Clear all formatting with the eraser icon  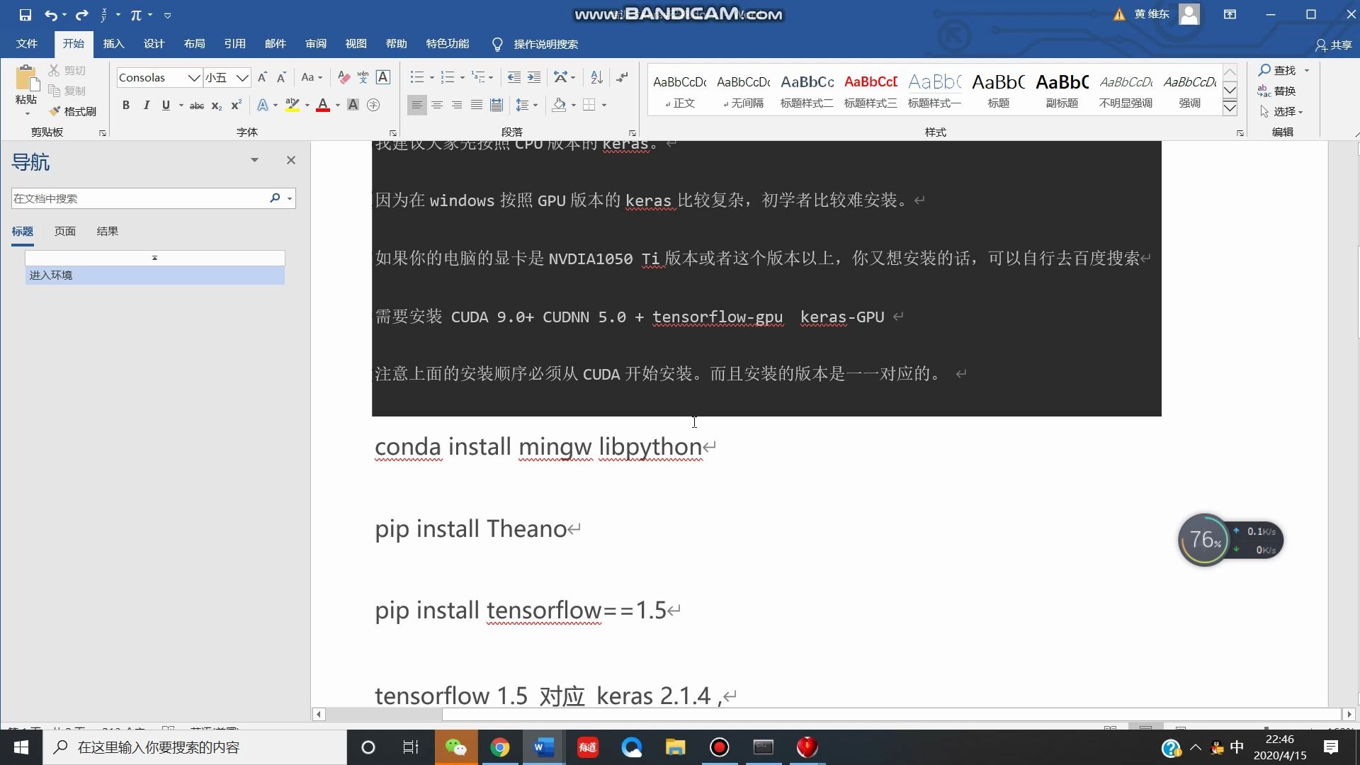344,77
